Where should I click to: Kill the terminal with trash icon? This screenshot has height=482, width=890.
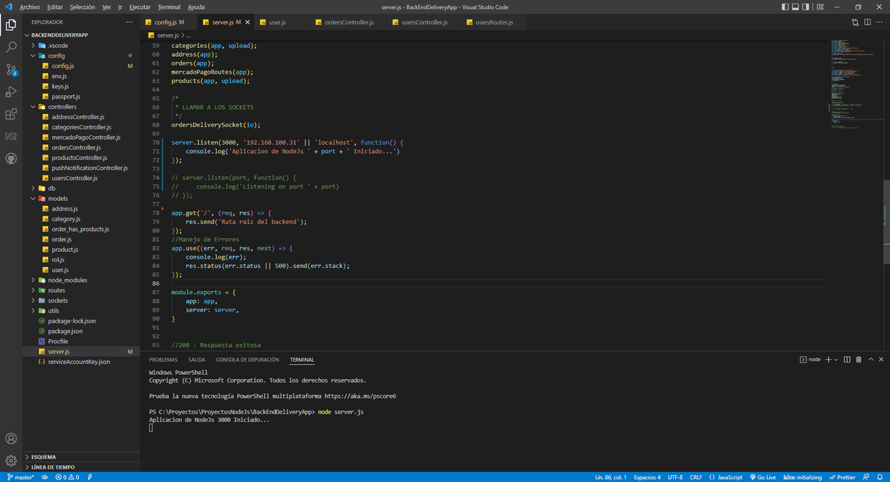859,360
